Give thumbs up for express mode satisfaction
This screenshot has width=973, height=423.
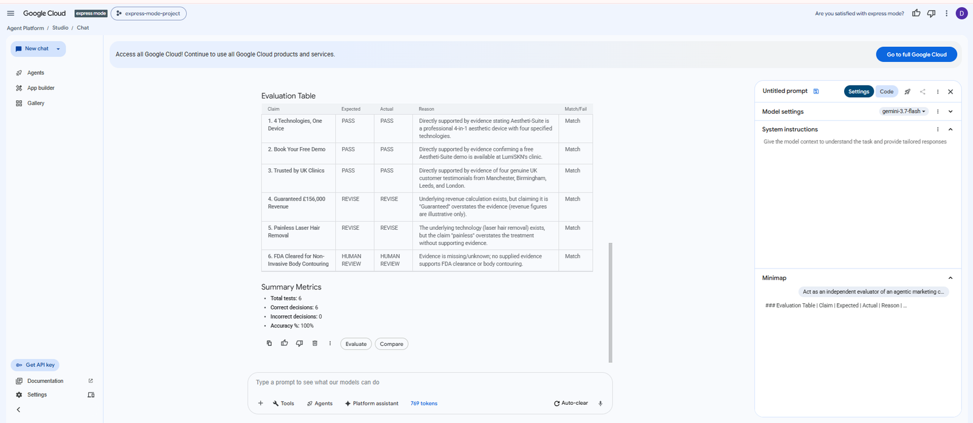tap(916, 13)
